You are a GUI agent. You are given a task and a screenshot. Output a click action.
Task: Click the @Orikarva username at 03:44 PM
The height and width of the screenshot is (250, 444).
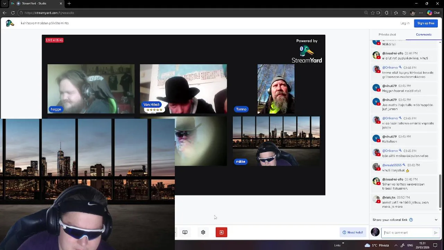pos(390,67)
